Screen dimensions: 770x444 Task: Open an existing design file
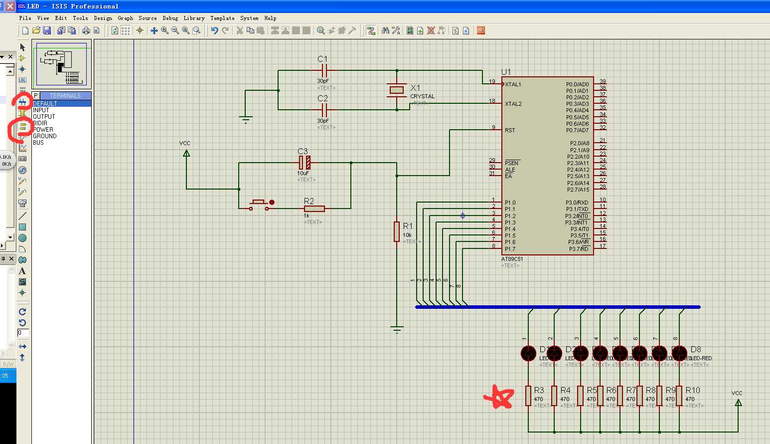point(36,30)
